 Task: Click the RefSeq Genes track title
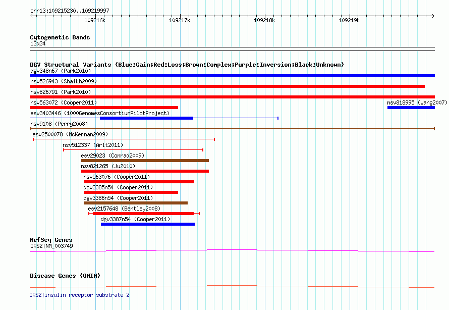coord(51,240)
